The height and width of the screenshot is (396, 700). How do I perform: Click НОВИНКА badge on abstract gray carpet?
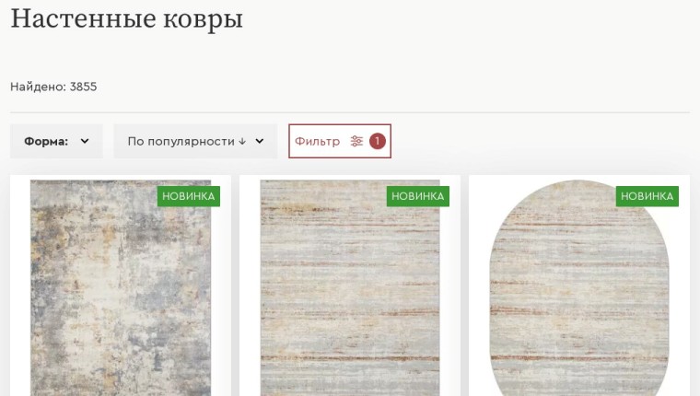(189, 196)
